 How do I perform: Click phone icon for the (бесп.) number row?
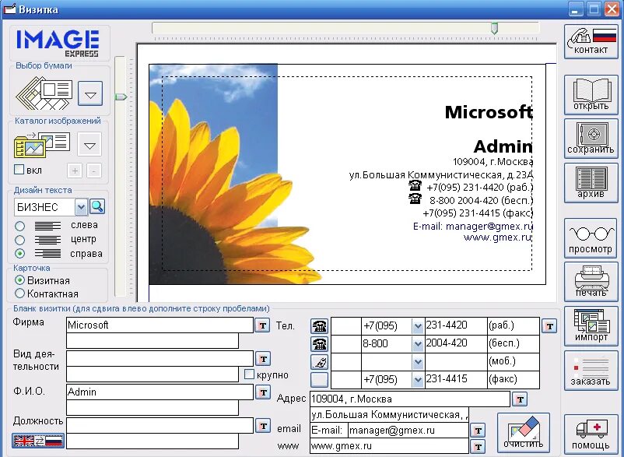(319, 344)
